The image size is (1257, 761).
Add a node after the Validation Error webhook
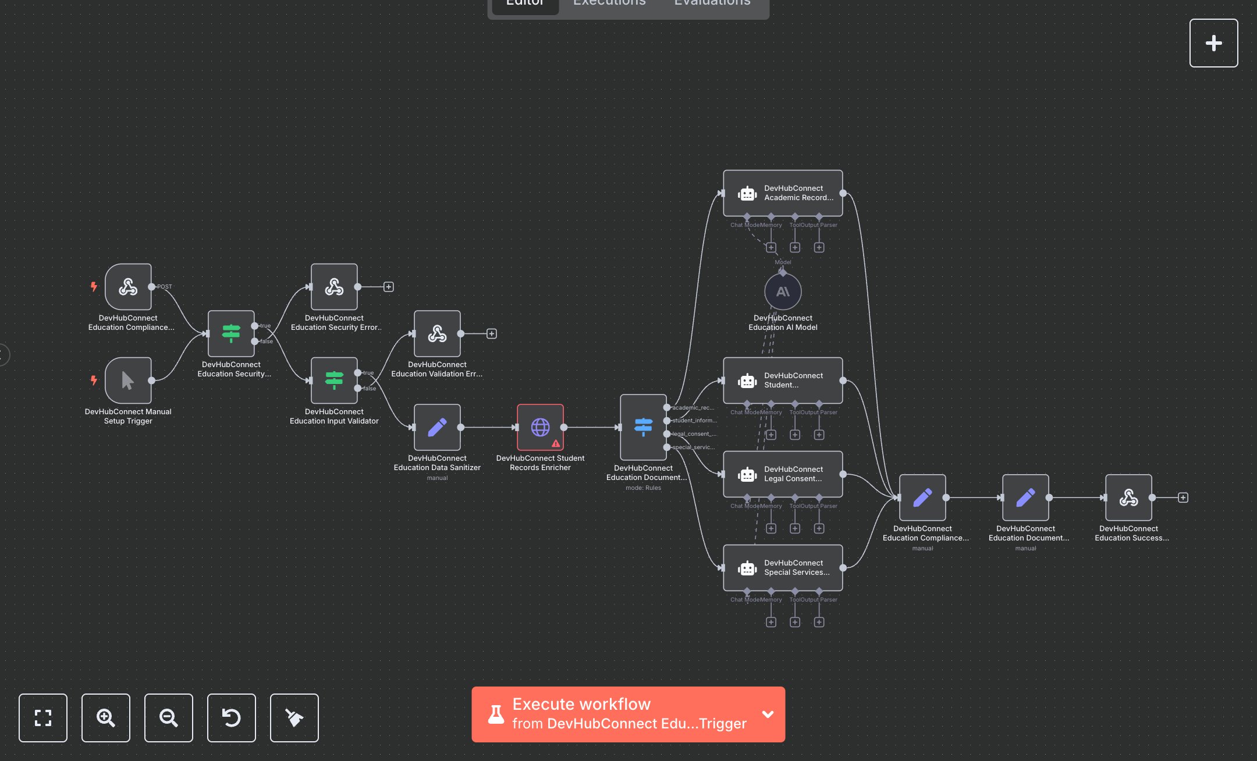[x=492, y=334]
